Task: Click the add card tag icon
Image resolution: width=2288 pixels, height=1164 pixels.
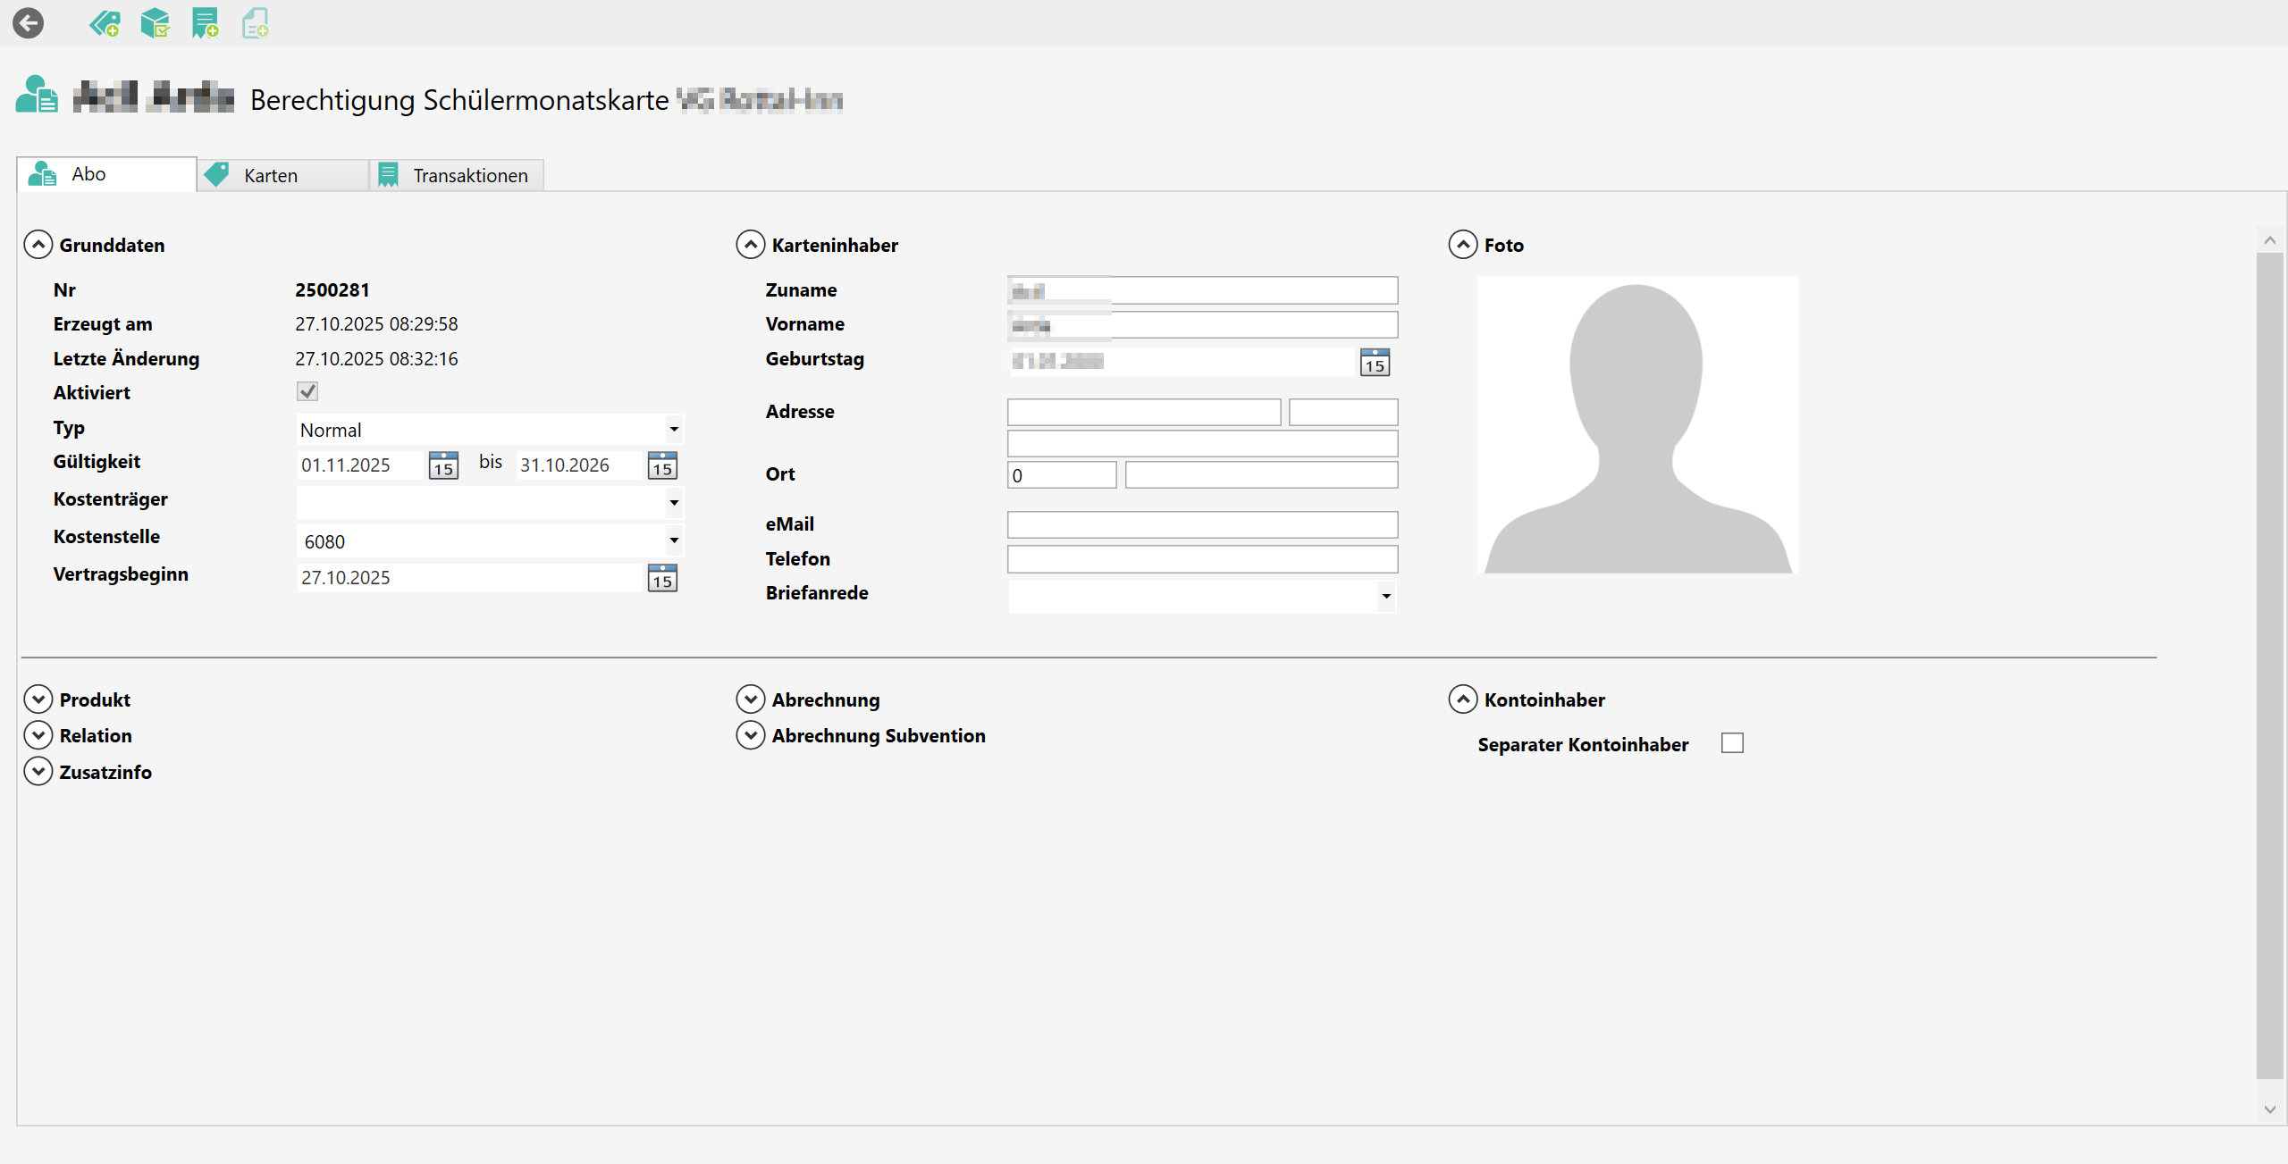Action: 105,23
